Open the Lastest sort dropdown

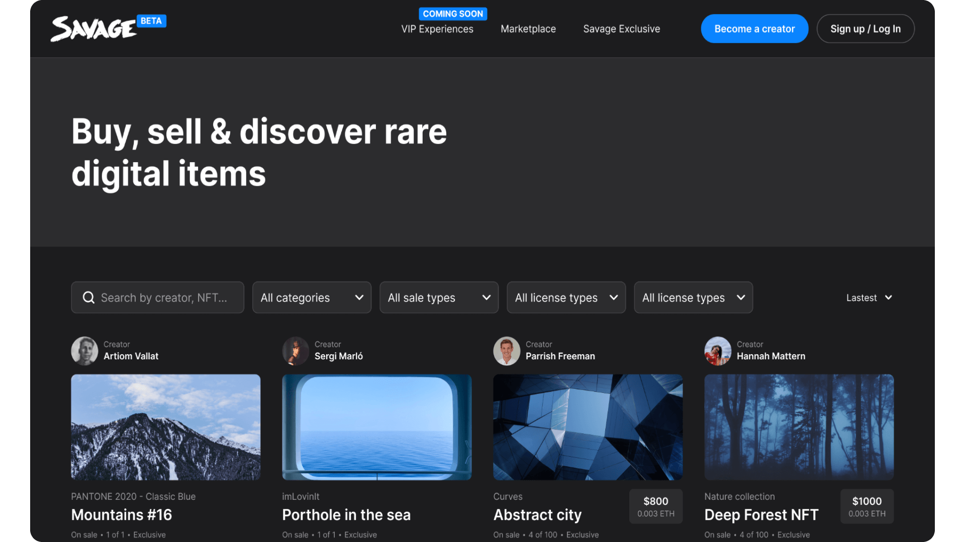coord(869,298)
